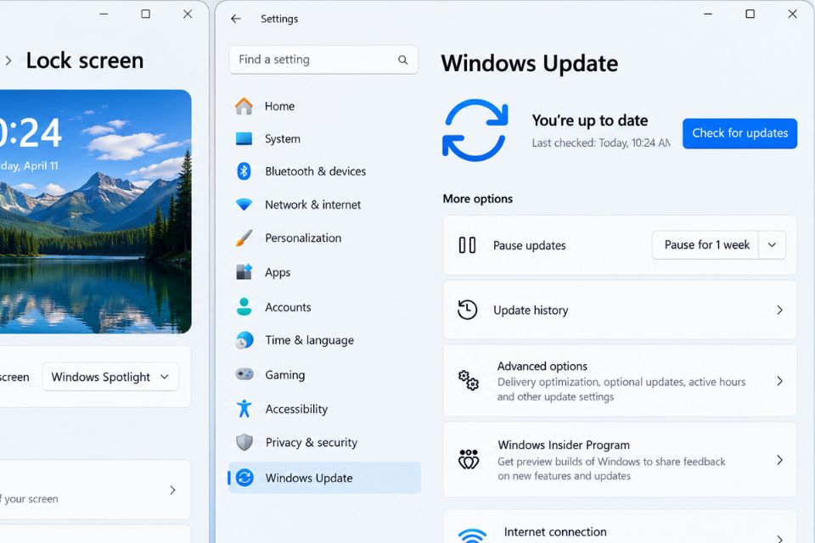Viewport: 815px width, 543px height.
Task: Open Gaming settings label
Action: (x=285, y=375)
